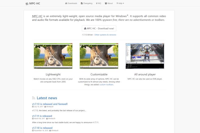
Task: Click the MPC-HC - Download now! button
Action: [99, 28]
